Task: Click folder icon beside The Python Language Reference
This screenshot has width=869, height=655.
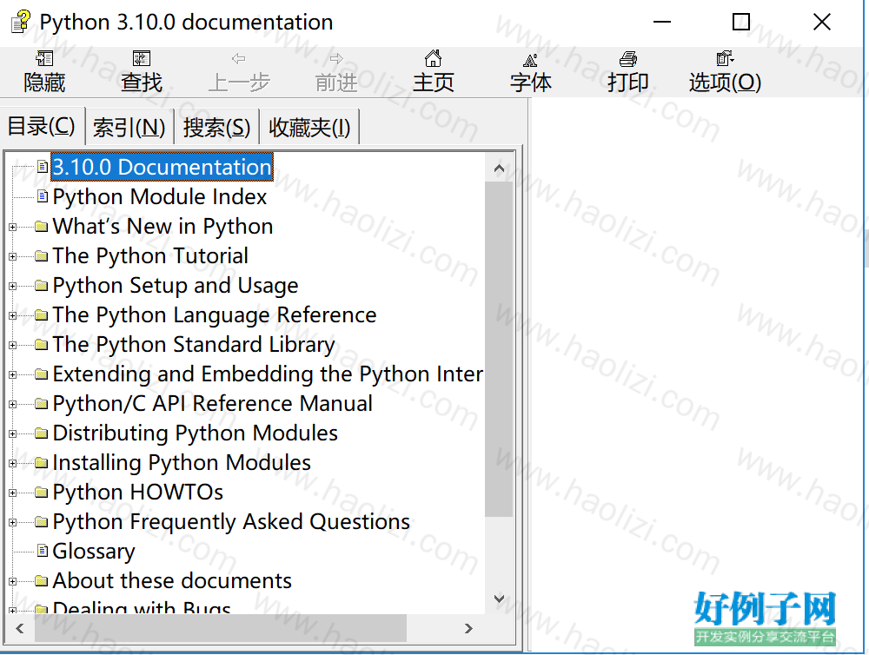Action: pyautogui.click(x=41, y=314)
